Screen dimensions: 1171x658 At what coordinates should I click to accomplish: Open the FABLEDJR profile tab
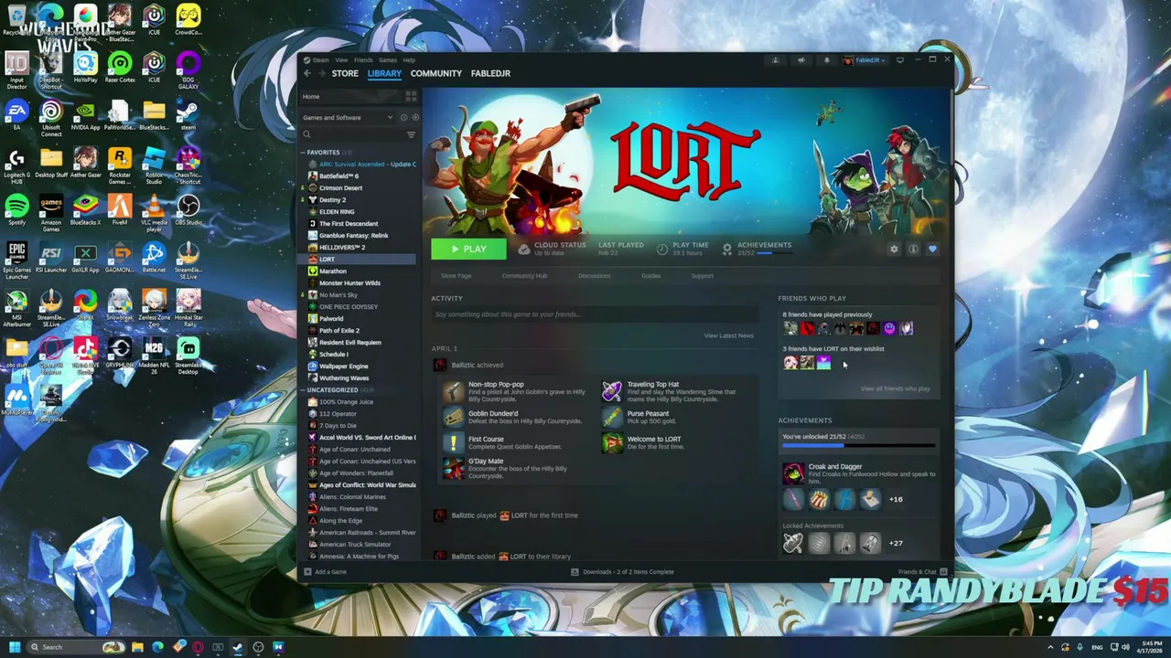(x=490, y=73)
